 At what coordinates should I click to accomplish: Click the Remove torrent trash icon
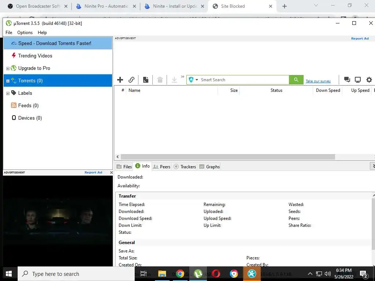point(160,80)
